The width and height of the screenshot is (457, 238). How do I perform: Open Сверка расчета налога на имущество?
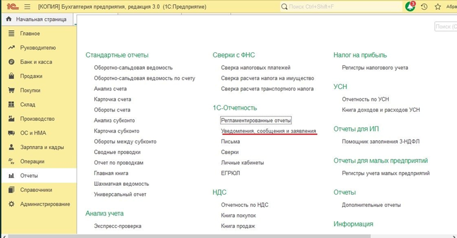[x=267, y=78]
